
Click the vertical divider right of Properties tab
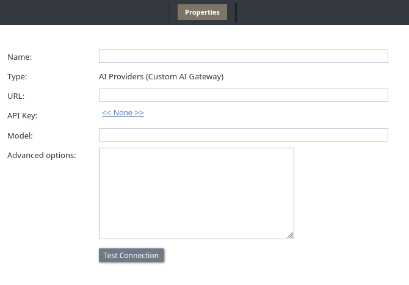tap(235, 12)
